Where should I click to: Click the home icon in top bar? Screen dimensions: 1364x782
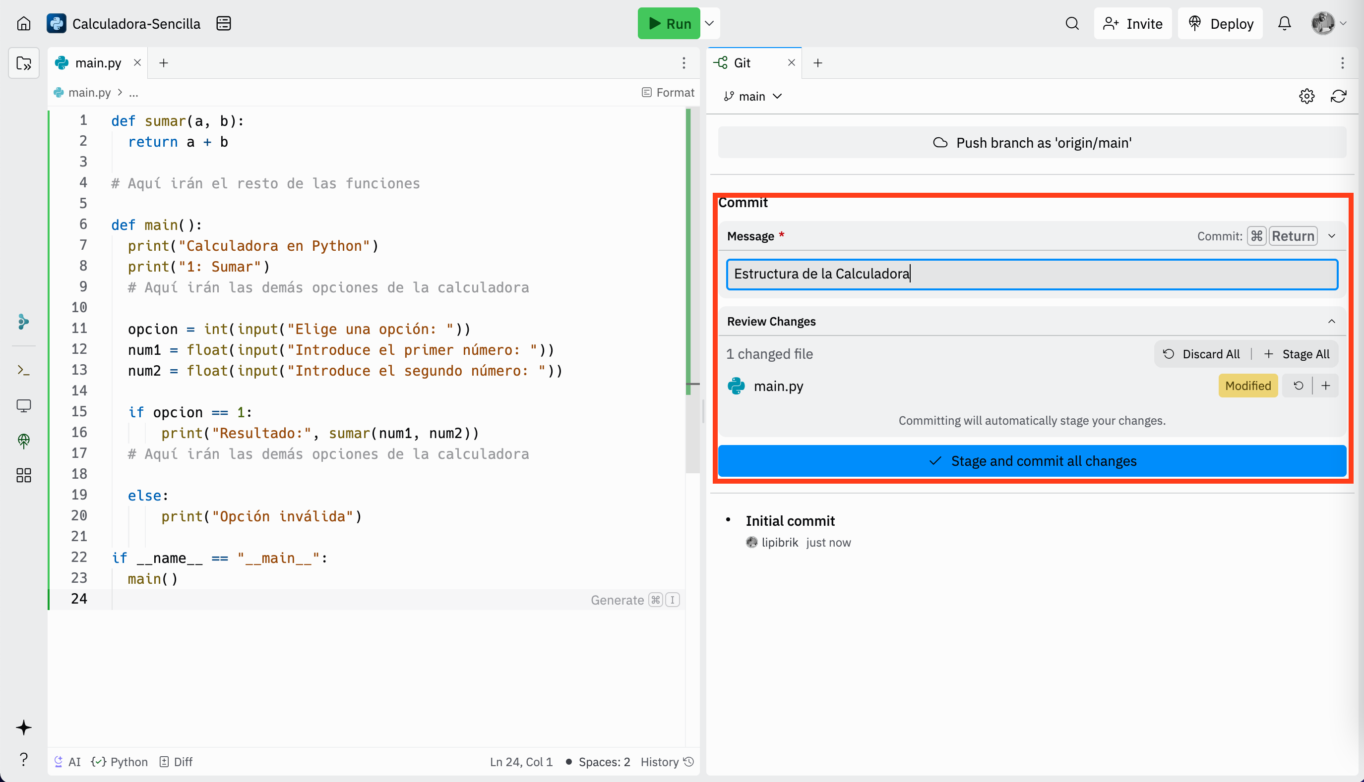[24, 24]
